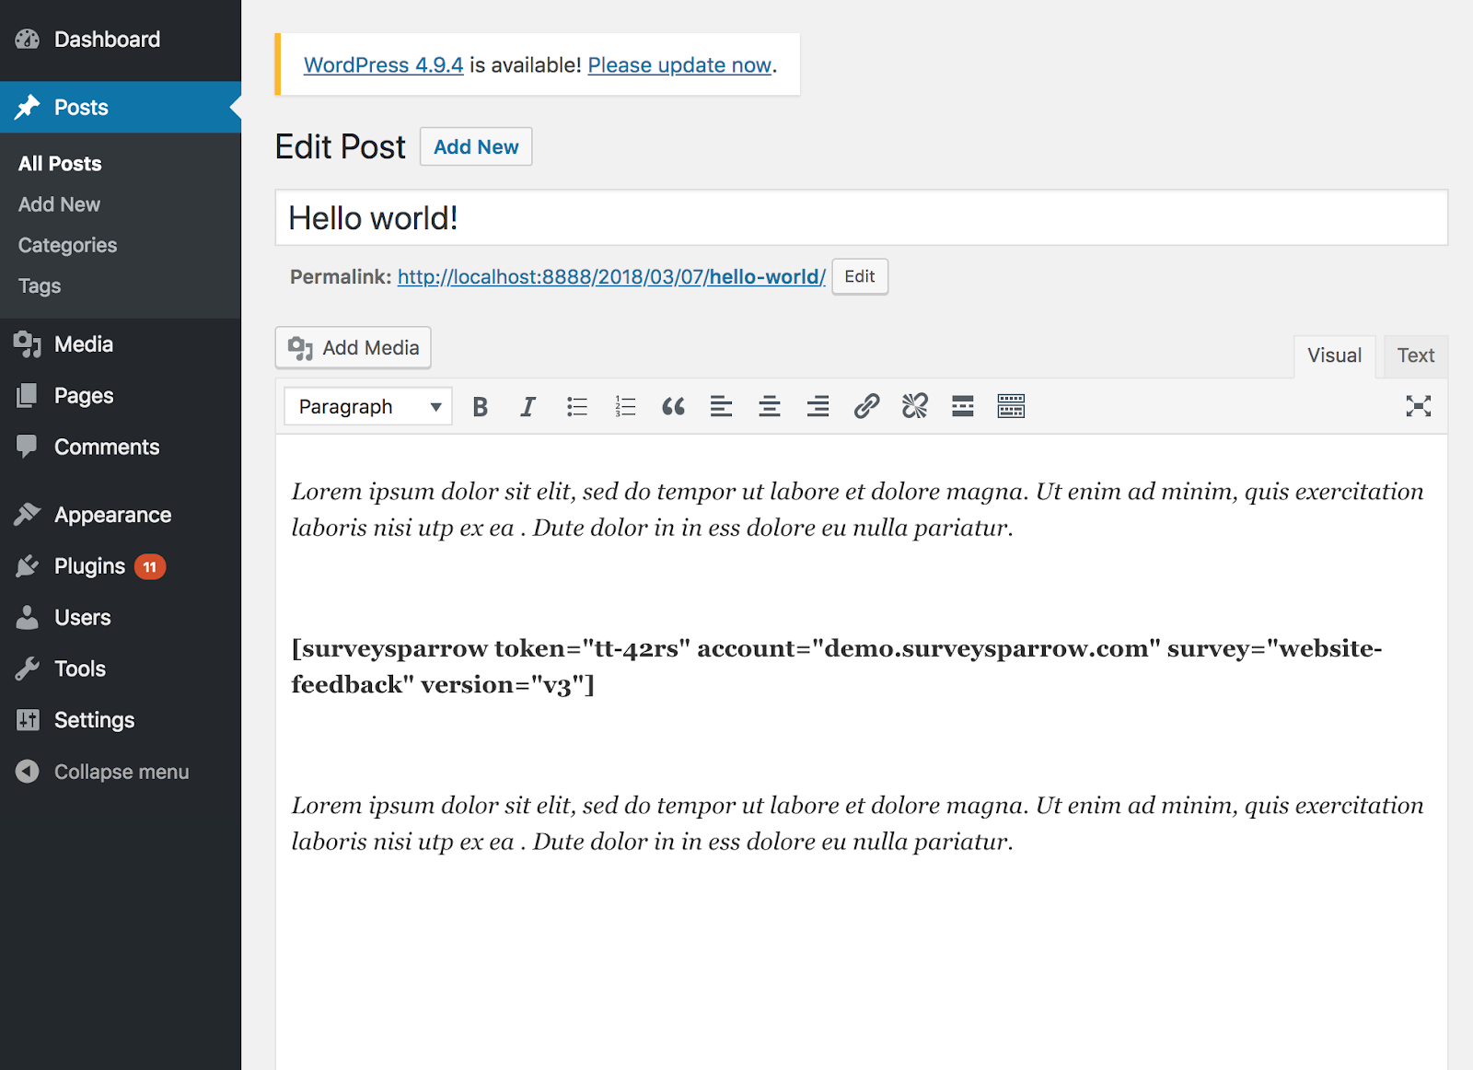The width and height of the screenshot is (1473, 1070).
Task: Apply italic formatting to text
Action: tap(528, 407)
